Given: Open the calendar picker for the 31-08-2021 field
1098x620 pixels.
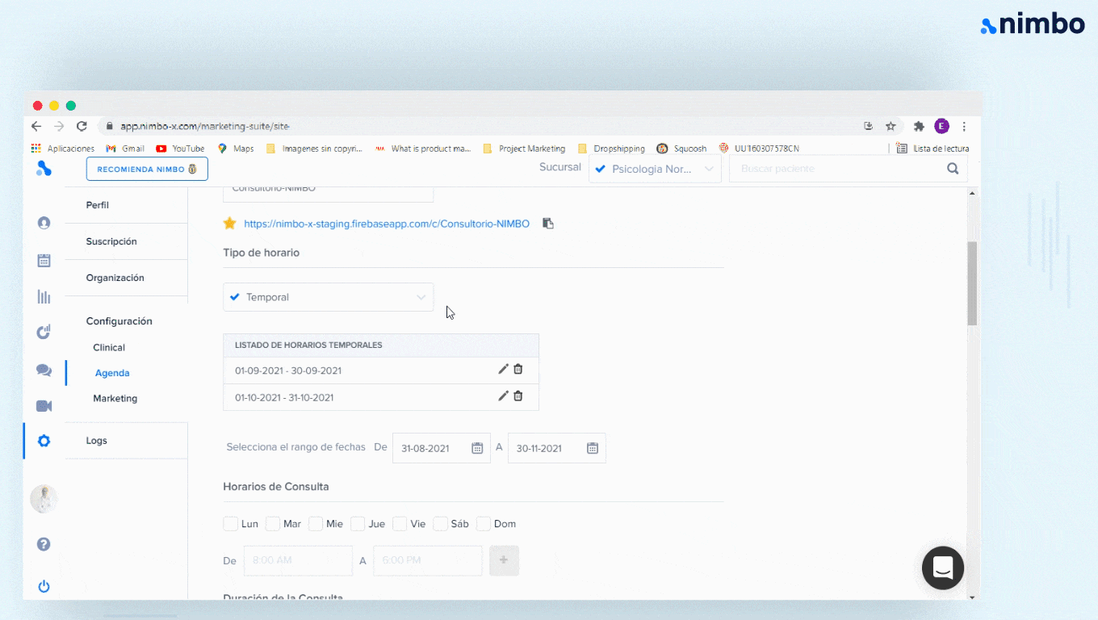Looking at the screenshot, I should [477, 448].
